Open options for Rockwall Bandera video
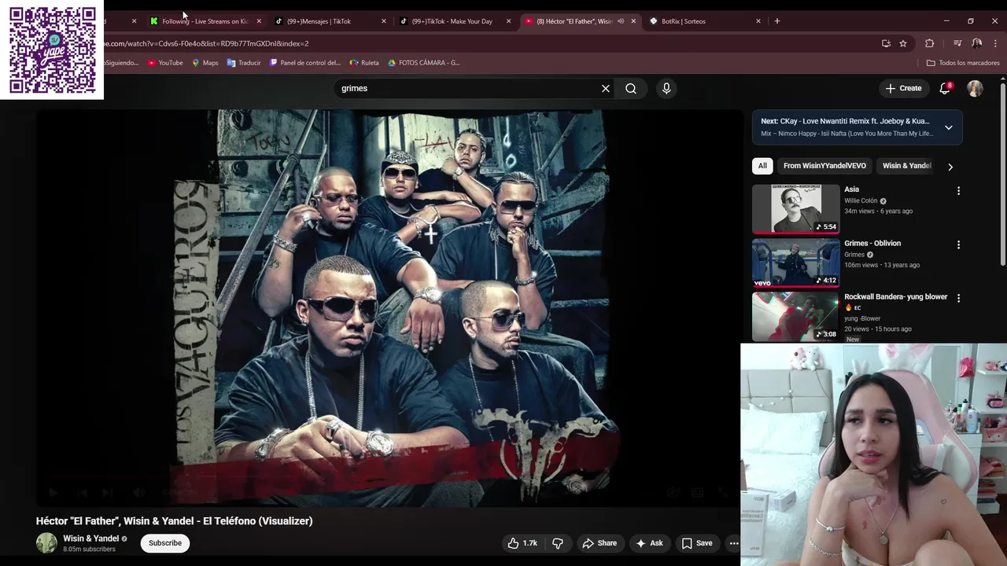 pos(958,298)
